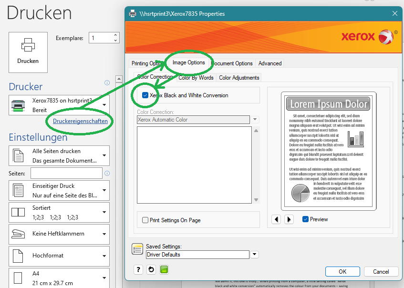Viewport: 404px width, 288px height.
Task: Toggle the Preview checkbox
Action: (x=305, y=219)
